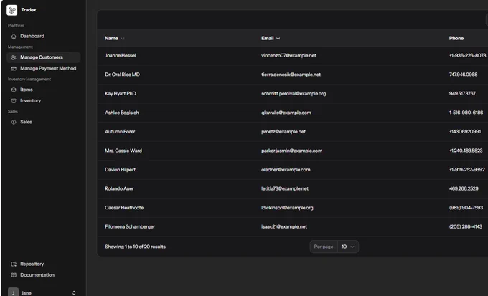Click phone number 747.946.0958
The height and width of the screenshot is (296, 488).
(463, 75)
